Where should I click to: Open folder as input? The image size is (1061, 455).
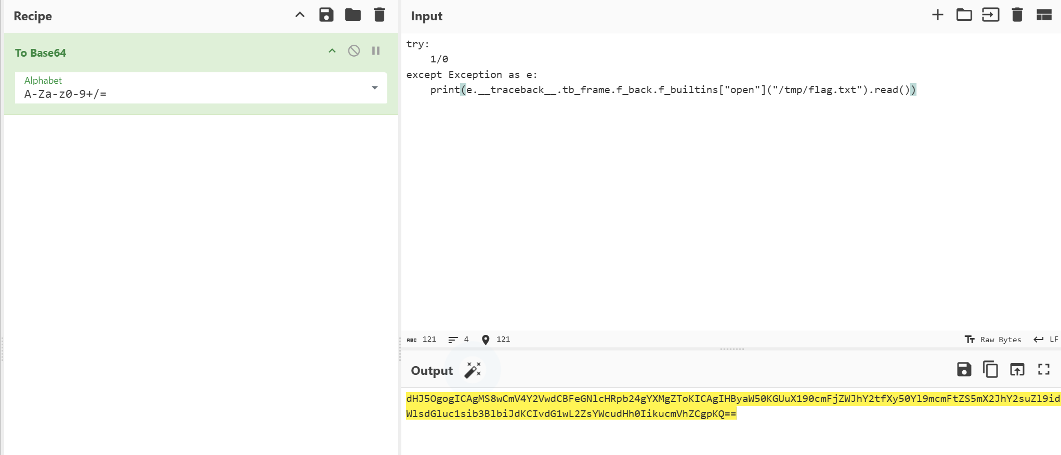[964, 15]
